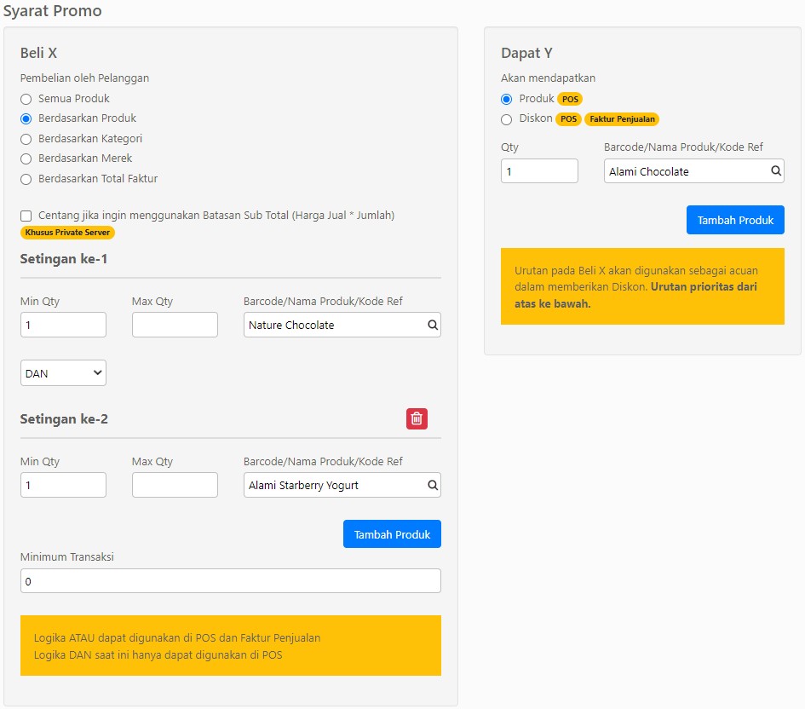Focus the Qty field under Dapat Y
805x709 pixels.
(539, 171)
